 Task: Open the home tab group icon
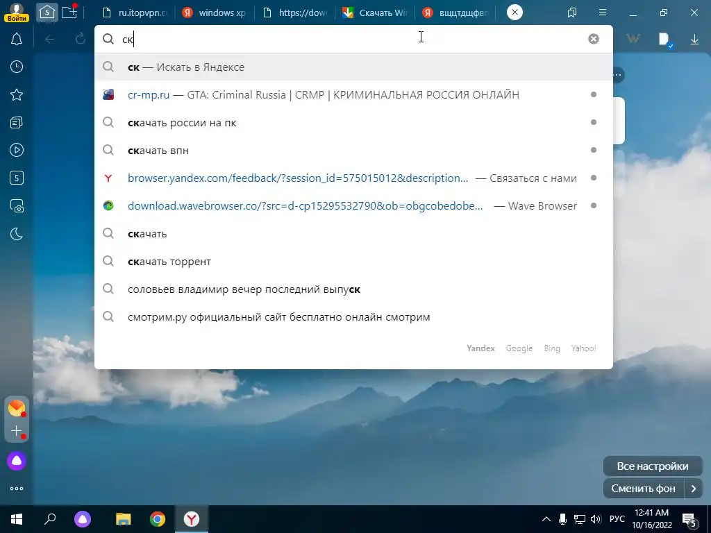(47, 12)
